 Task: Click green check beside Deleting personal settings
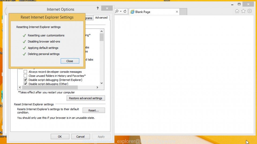click(x=24, y=54)
